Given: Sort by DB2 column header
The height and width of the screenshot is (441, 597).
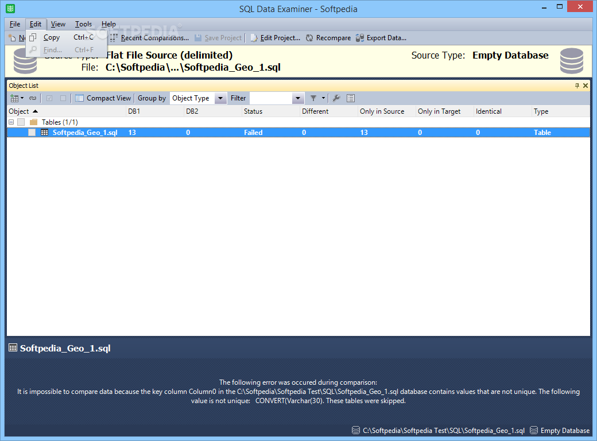Looking at the screenshot, I should point(213,111).
